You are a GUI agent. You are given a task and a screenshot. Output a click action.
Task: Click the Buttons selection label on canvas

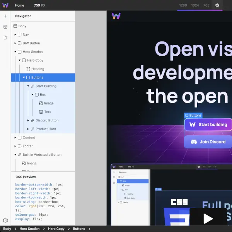193,115
